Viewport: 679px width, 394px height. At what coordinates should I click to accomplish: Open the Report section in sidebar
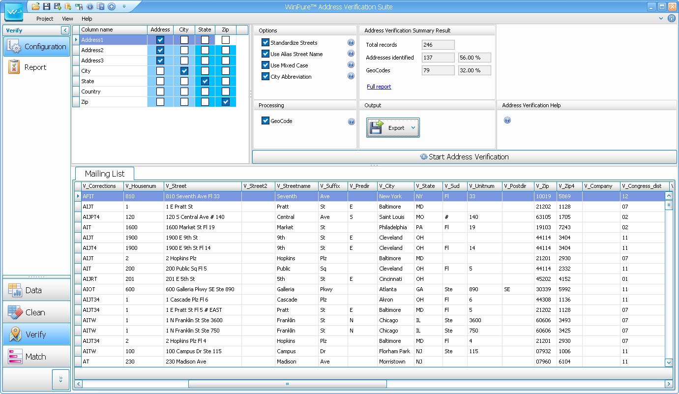pyautogui.click(x=37, y=67)
